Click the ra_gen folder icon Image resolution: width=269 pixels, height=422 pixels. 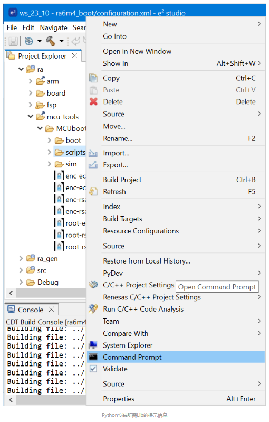click(31, 258)
